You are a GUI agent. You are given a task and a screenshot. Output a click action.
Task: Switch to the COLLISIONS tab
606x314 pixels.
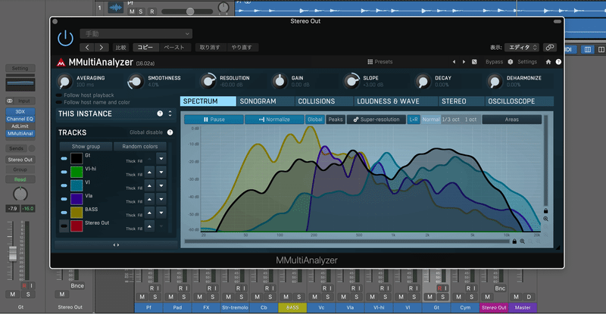point(324,101)
